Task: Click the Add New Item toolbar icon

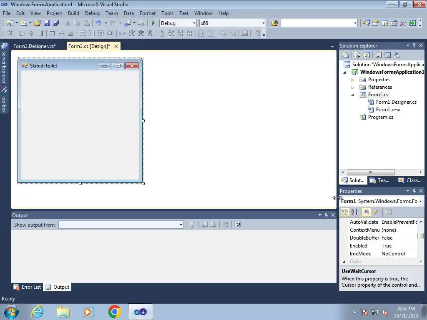Action: point(24,23)
